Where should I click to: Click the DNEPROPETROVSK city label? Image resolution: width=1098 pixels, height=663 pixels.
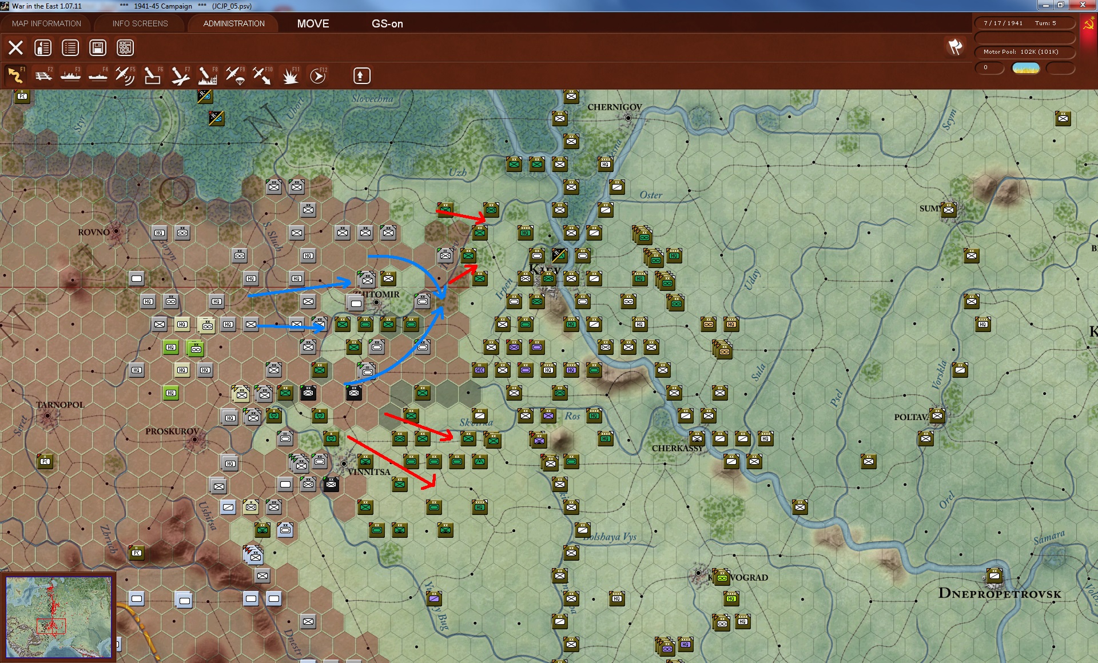pyautogui.click(x=1000, y=593)
